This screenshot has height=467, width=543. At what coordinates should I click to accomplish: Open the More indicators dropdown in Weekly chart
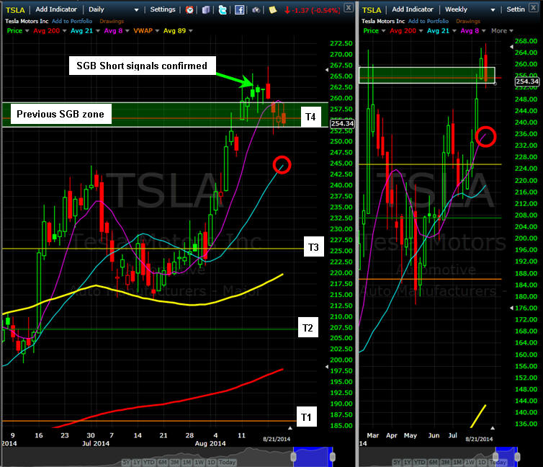(502, 31)
